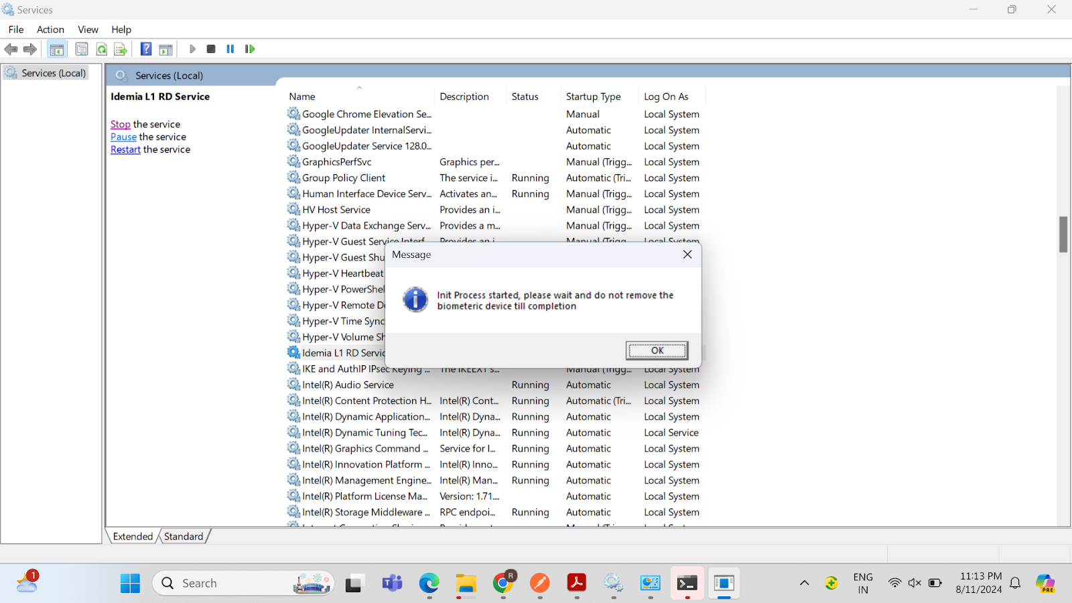1072x603 pixels.
Task: Open the Action menu
Action: (x=50, y=29)
